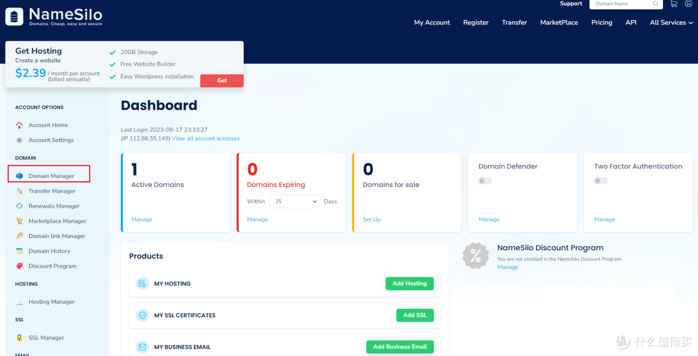This screenshot has height=356, width=698.
Task: Click the NameSilo logo icon
Action: coord(14,16)
